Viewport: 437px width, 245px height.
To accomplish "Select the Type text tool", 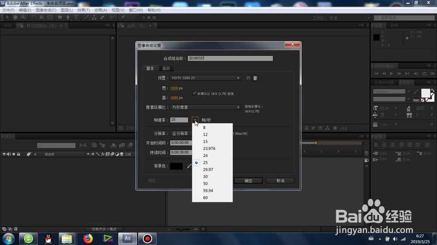I will (x=76, y=17).
